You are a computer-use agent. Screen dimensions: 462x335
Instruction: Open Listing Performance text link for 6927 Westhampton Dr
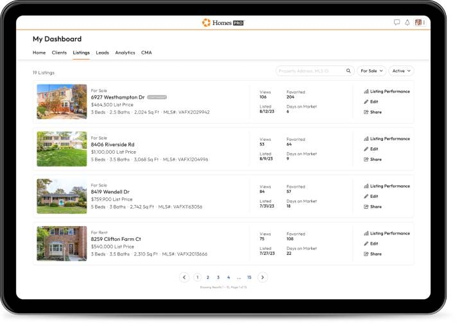point(390,92)
